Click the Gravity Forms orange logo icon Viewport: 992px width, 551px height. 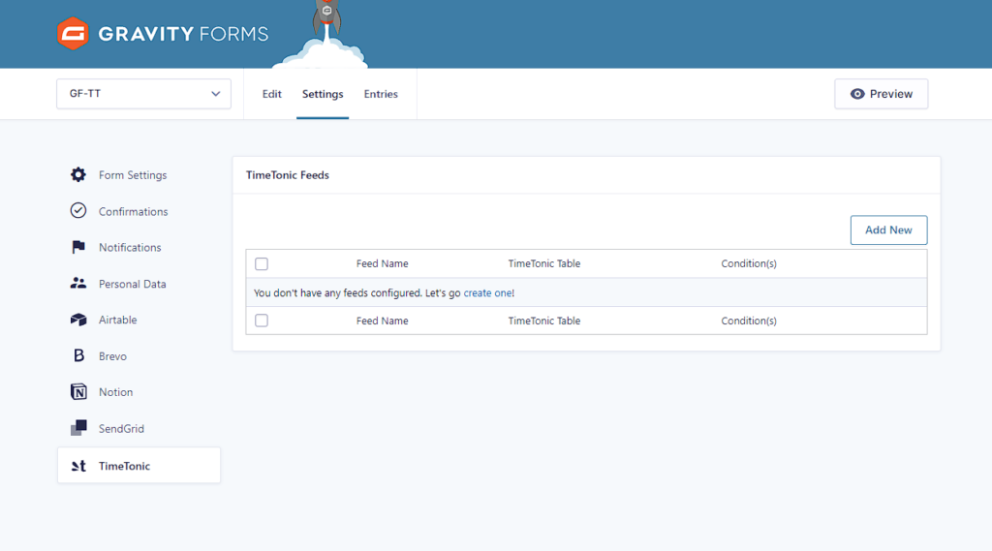[73, 34]
